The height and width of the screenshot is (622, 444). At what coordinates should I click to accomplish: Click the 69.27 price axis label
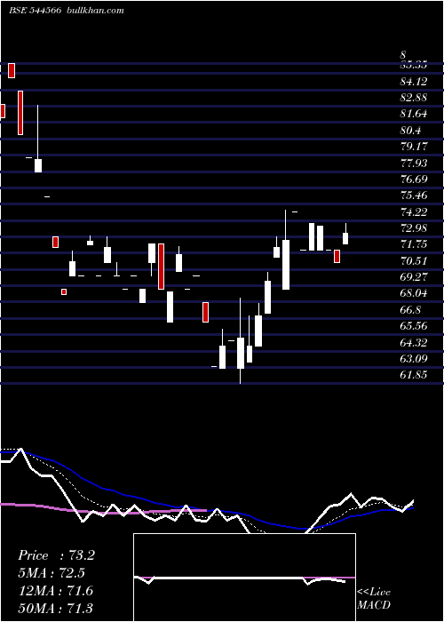click(x=414, y=277)
